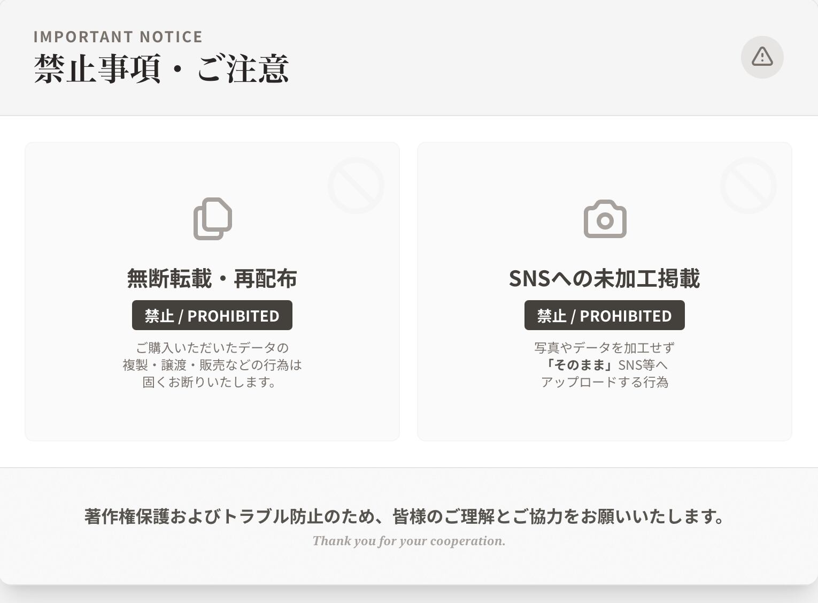818x603 pixels.
Task: Click the 著作権保護 footer message
Action: (405, 516)
